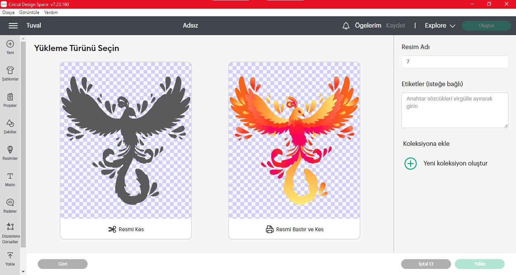Open the notifications bell
The width and height of the screenshot is (516, 275).
coord(345,26)
